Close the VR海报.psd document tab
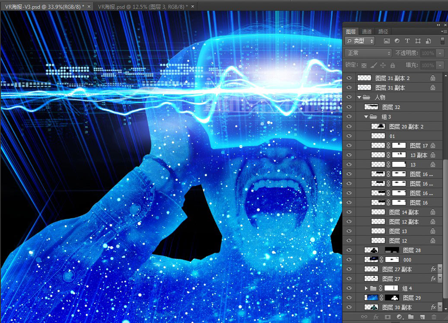This screenshot has width=448, height=323. 193,6
